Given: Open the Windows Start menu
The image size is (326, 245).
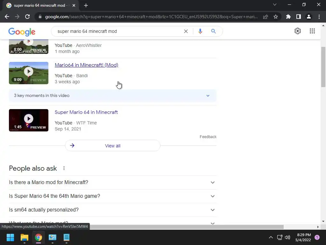Looking at the screenshot, I should (x=10, y=237).
